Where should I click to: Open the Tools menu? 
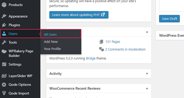(13, 42)
